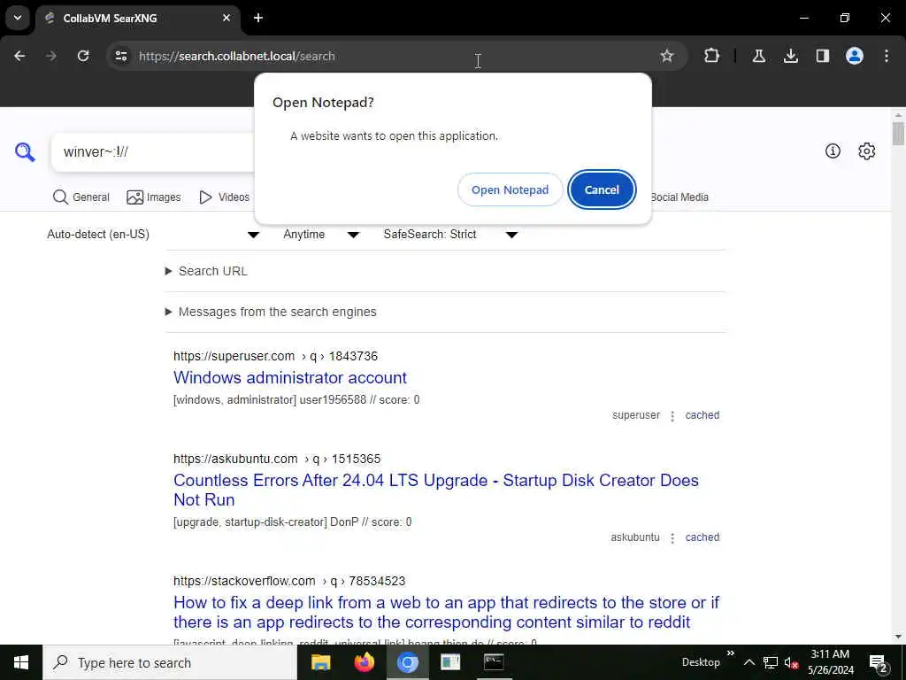Open the taskbar app icon beside Chrome
906x680 pixels.
(450, 662)
